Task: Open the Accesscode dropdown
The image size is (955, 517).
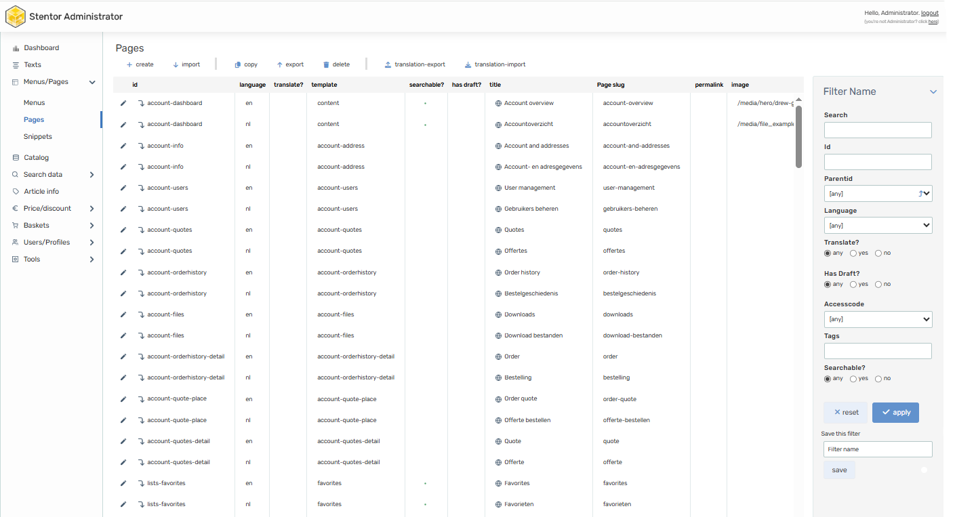Action: click(878, 319)
